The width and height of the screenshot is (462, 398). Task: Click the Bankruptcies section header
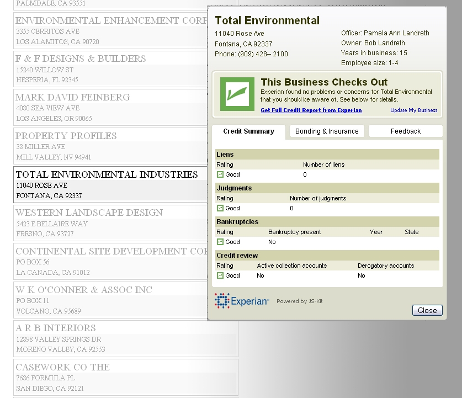(x=327, y=221)
